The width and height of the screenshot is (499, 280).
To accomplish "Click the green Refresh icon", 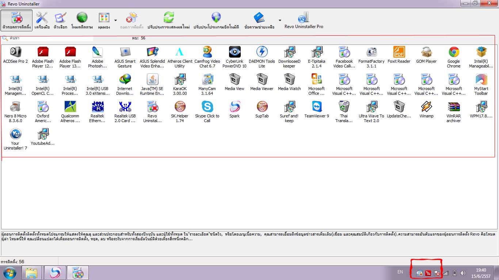I will coord(169,17).
